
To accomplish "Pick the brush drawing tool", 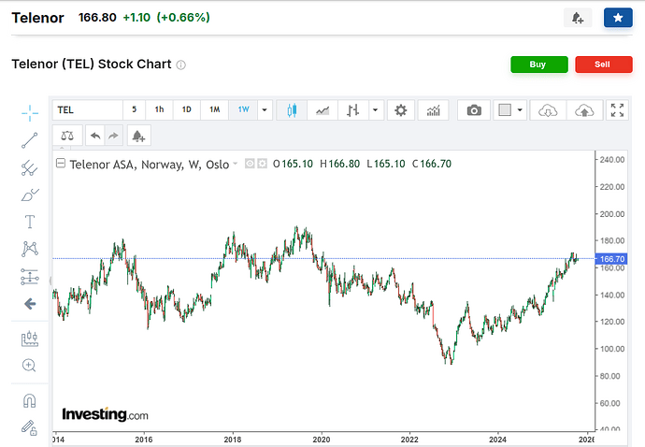I will (30, 195).
